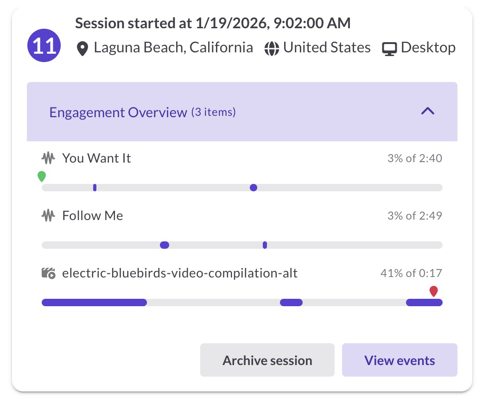This screenshot has height=397, width=482.
Task: Click the video camera icon beside the compilation track
Action: [x=49, y=273]
